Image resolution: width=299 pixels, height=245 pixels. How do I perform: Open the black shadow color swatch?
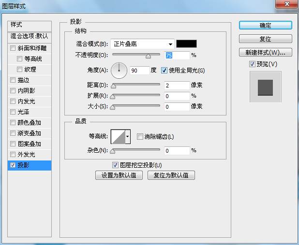tap(186, 43)
